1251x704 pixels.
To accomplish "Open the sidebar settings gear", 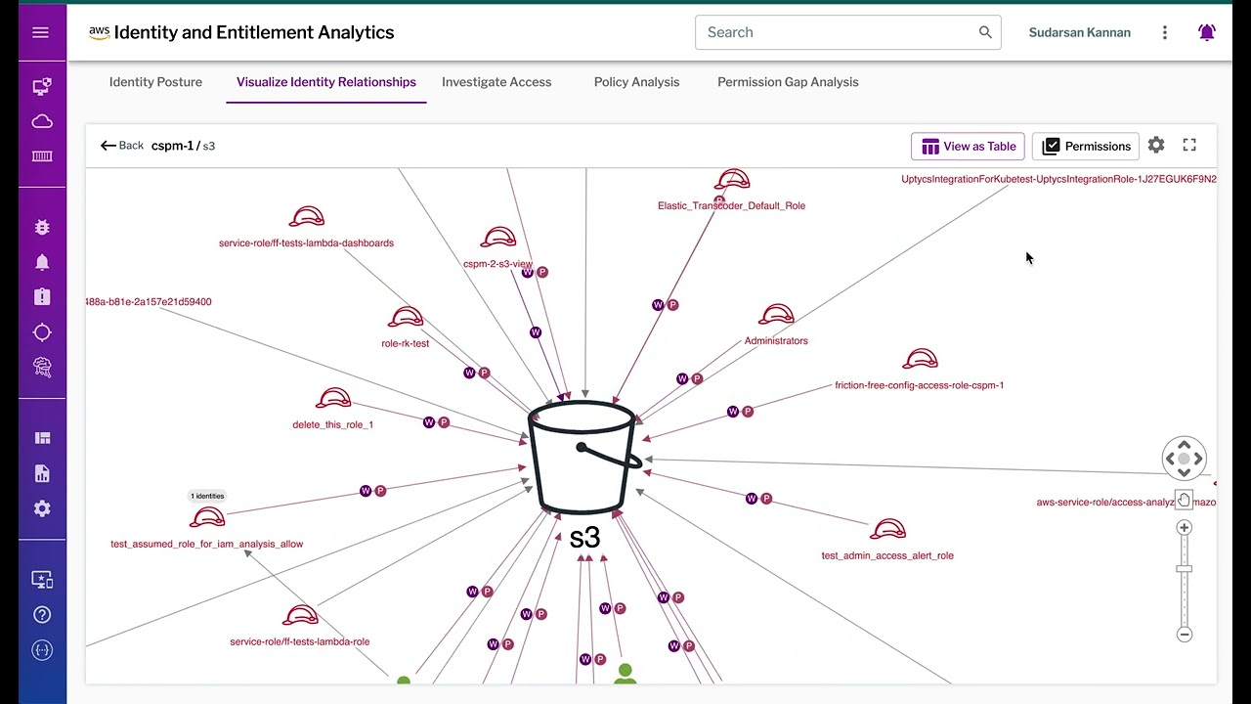I will coord(42,508).
